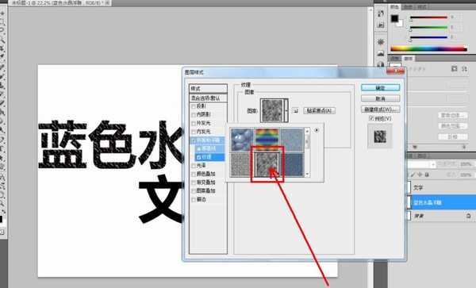Cancel the dialog with 取消 button
Screen dimensions: 476x288
tap(380, 98)
